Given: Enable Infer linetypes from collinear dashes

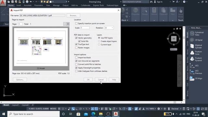Looking at the screenshot, I should [76, 71].
